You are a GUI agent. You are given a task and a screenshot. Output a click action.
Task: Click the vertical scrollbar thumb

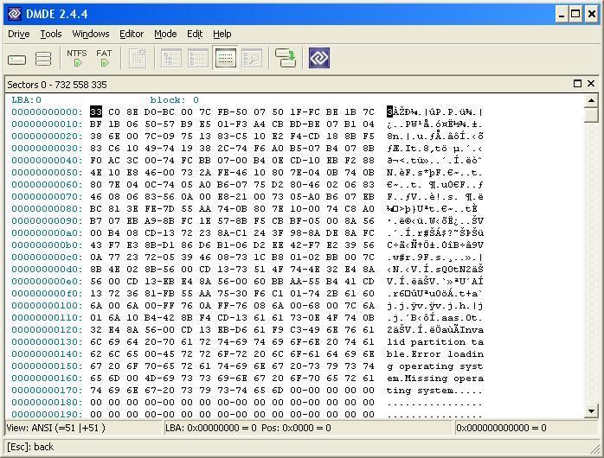pos(591,115)
